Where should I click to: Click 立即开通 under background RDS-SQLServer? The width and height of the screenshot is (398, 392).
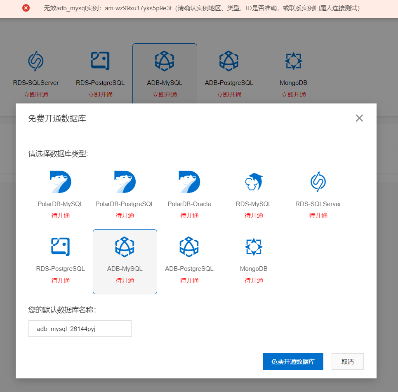[36, 95]
